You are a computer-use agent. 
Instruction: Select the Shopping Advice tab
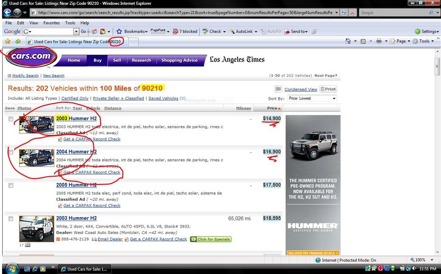[x=180, y=60]
